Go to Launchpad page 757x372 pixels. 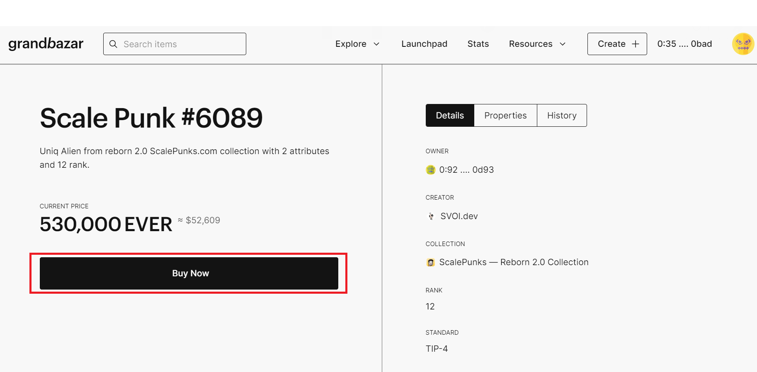pos(424,44)
